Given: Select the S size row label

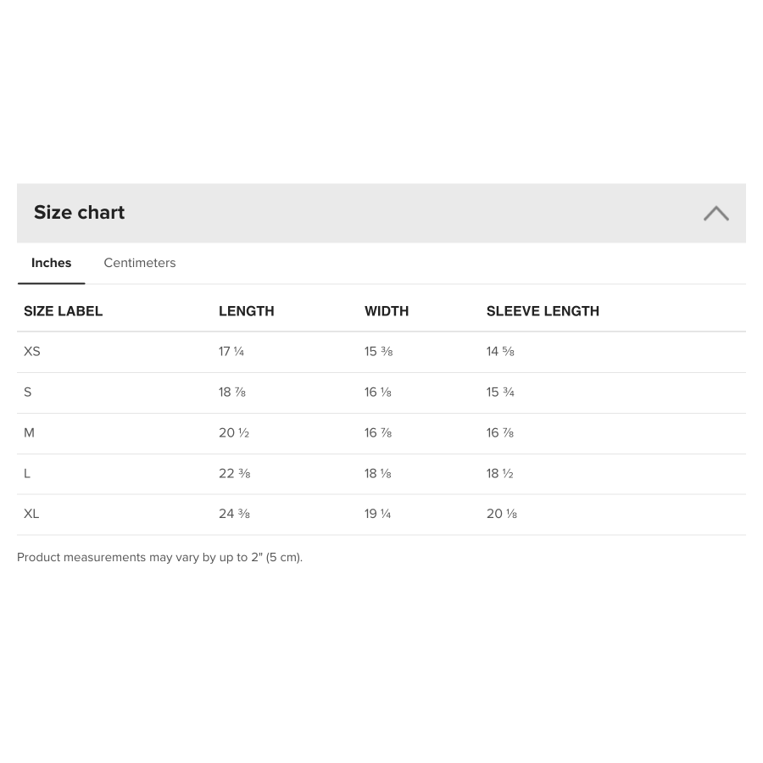Looking at the screenshot, I should click(28, 393).
